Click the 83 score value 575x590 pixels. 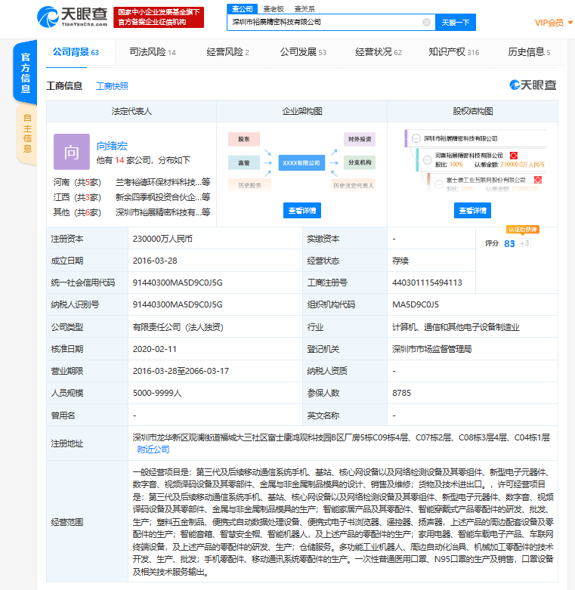509,244
